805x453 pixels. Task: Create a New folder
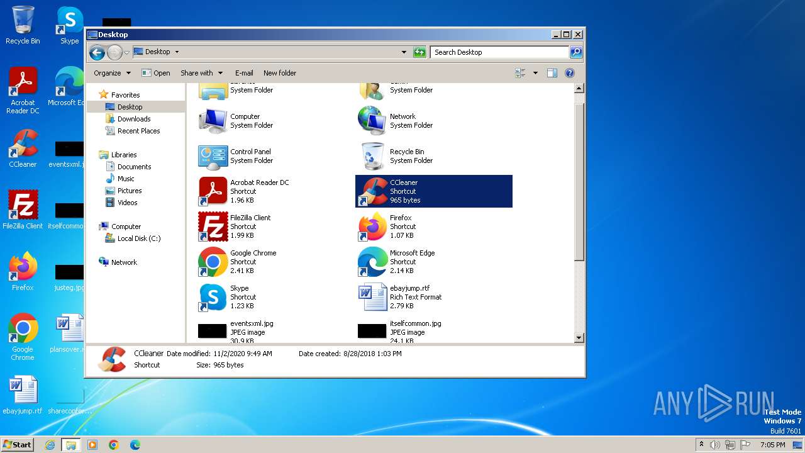[280, 73]
